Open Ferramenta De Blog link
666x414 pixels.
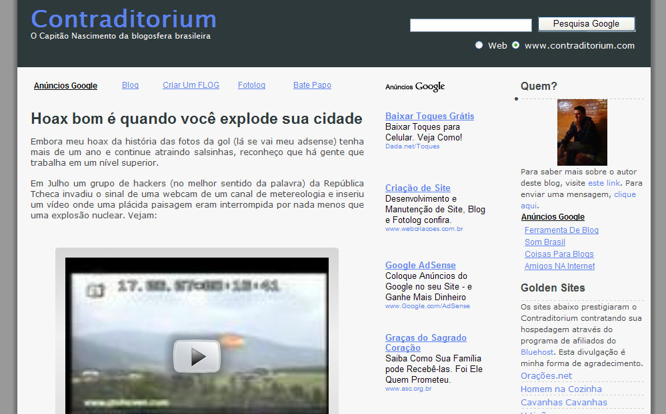pyautogui.click(x=561, y=230)
